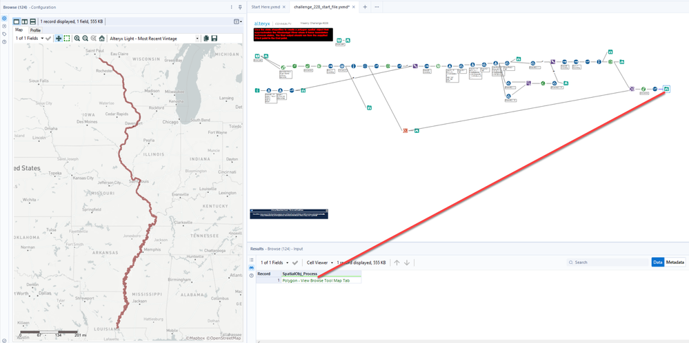Pin the Configuration window
Screen dimensions: 689x343
(240, 7)
